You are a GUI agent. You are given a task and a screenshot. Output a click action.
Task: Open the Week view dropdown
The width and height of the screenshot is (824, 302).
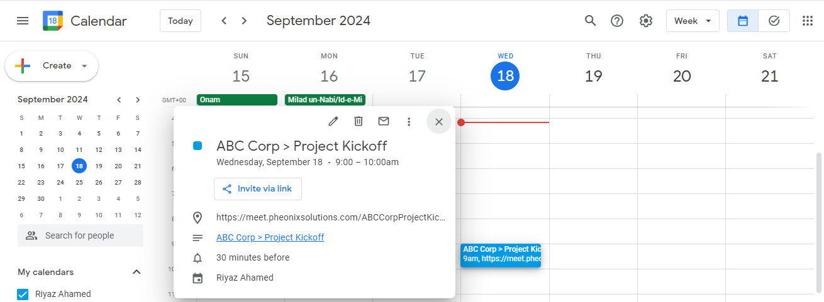693,21
